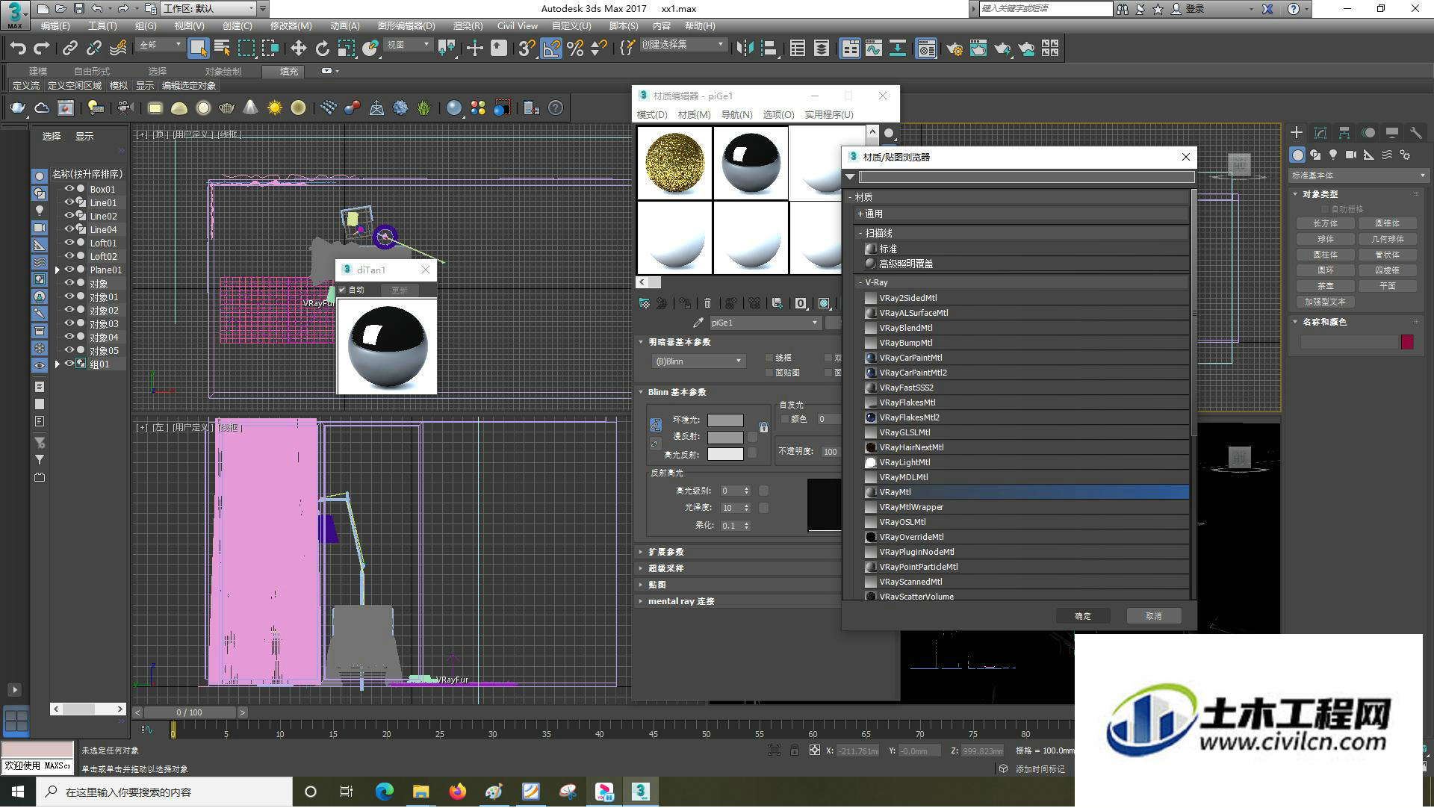
Task: Select the Select and Link tool
Action: pos(69,49)
